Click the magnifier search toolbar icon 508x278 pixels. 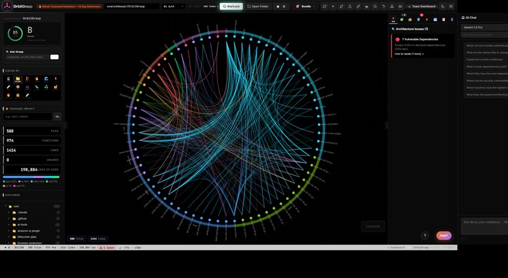[375, 6]
